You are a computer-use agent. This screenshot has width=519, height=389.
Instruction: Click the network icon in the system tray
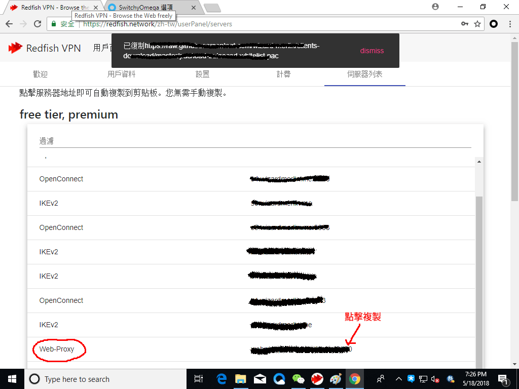[x=423, y=379]
